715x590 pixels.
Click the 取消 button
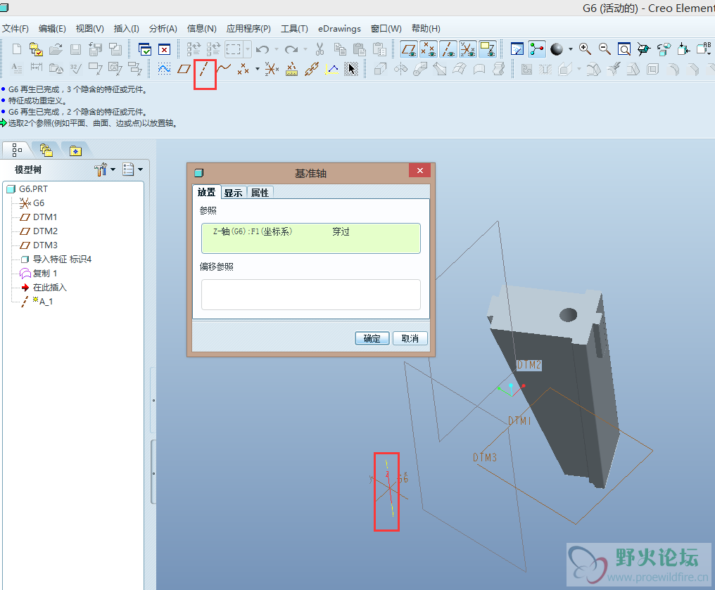tap(410, 338)
